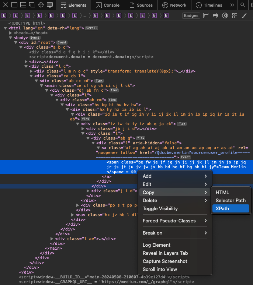Image resolution: width=253 pixels, height=285 pixels.
Task: Toggle compositing borders grid icon
Action: (235, 15)
